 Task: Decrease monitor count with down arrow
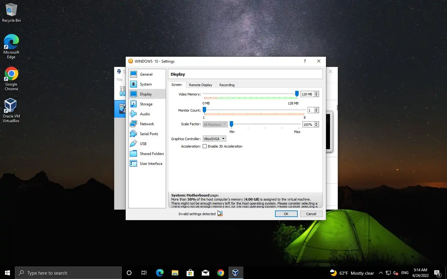[316, 112]
